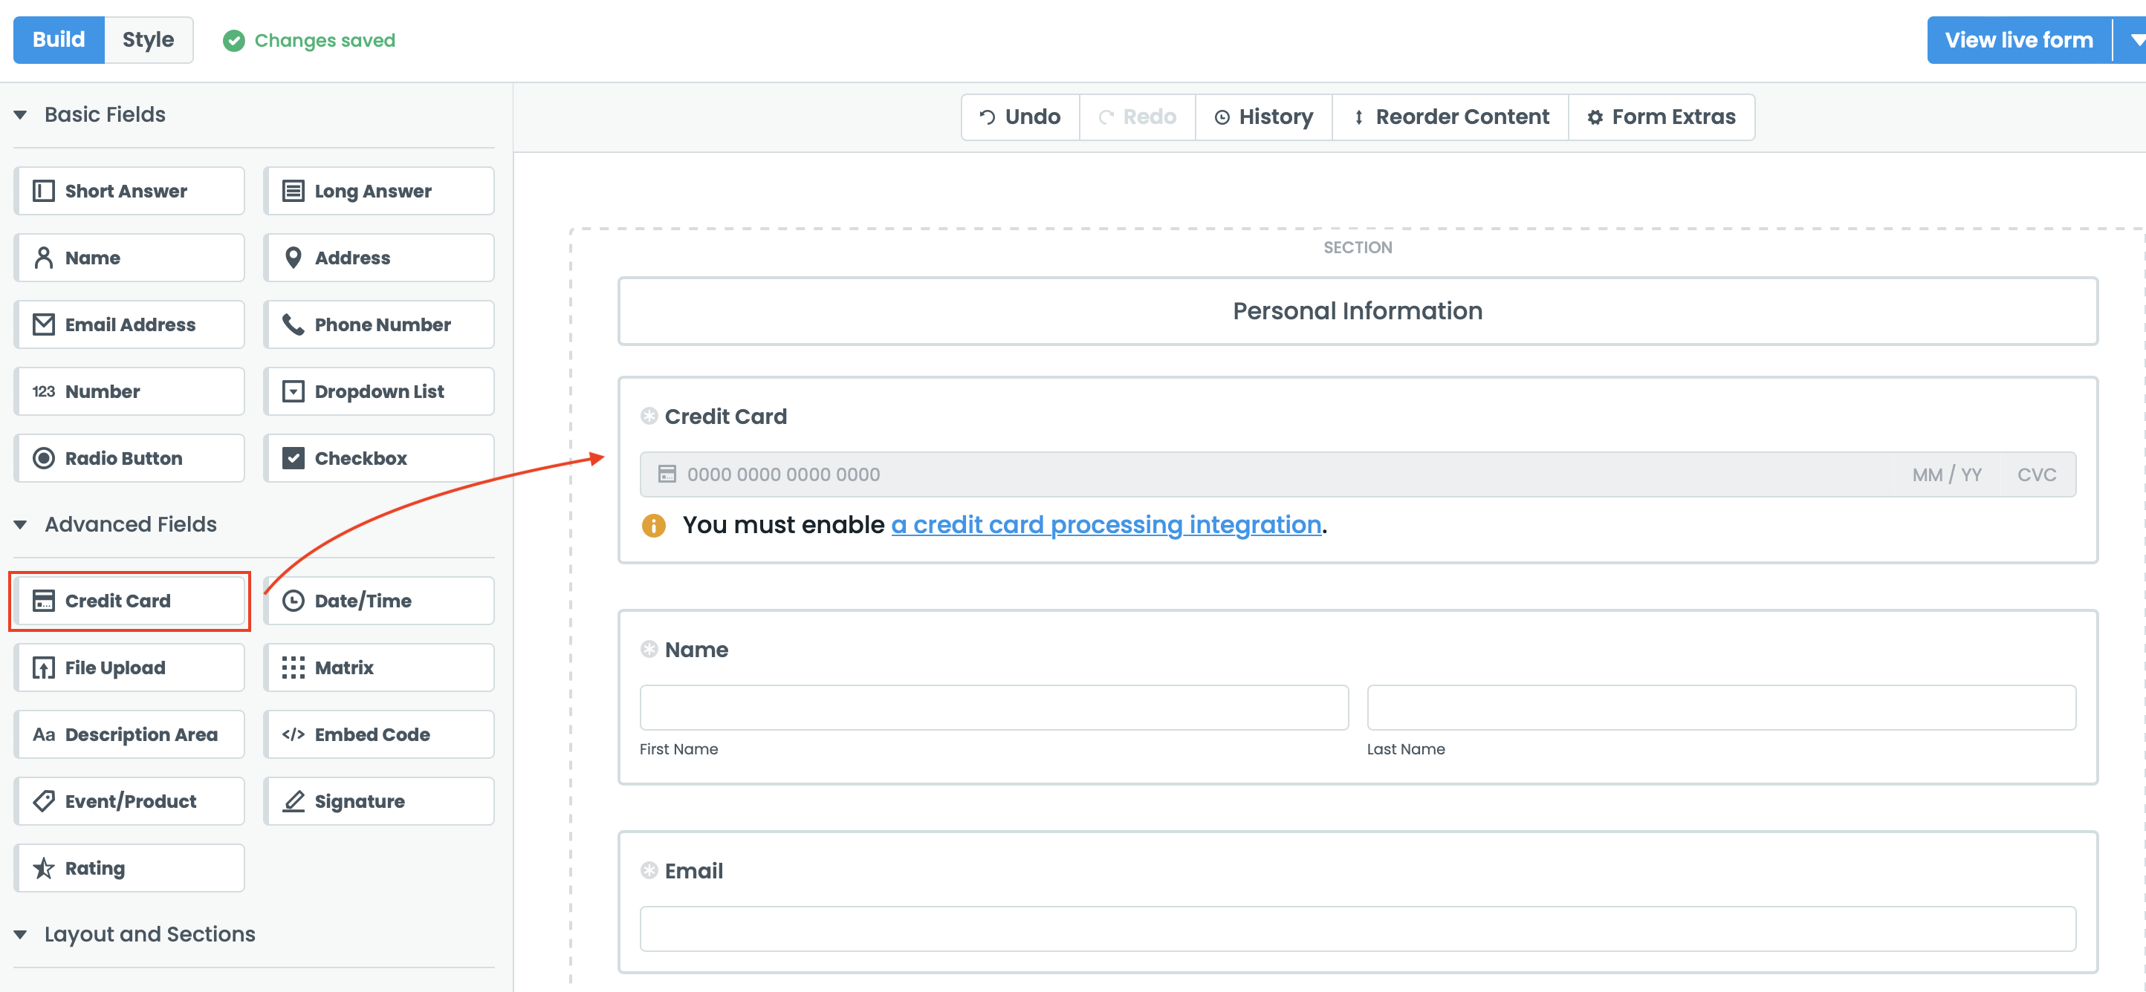The image size is (2146, 992).
Task: Click the Rating star icon
Action: (43, 867)
